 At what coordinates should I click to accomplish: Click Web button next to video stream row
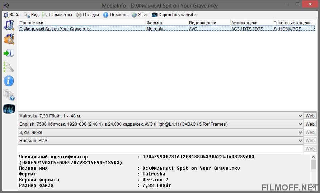point(310,124)
